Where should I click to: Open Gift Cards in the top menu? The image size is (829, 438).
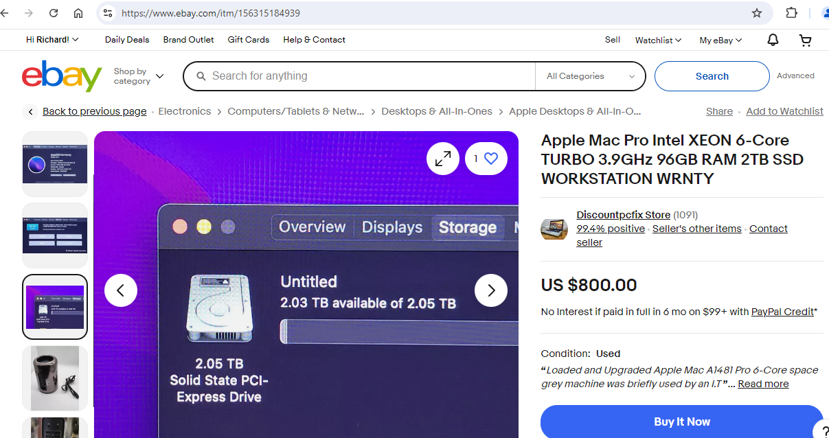pos(249,40)
